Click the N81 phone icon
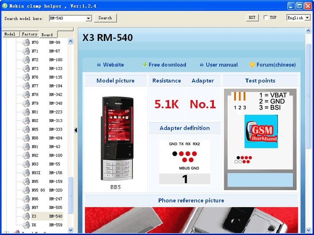This screenshot has width=314, height=235. [26, 112]
